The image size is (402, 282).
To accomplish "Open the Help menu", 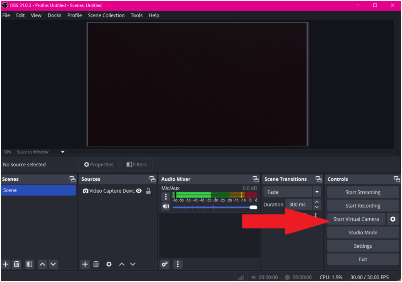I will point(154,15).
